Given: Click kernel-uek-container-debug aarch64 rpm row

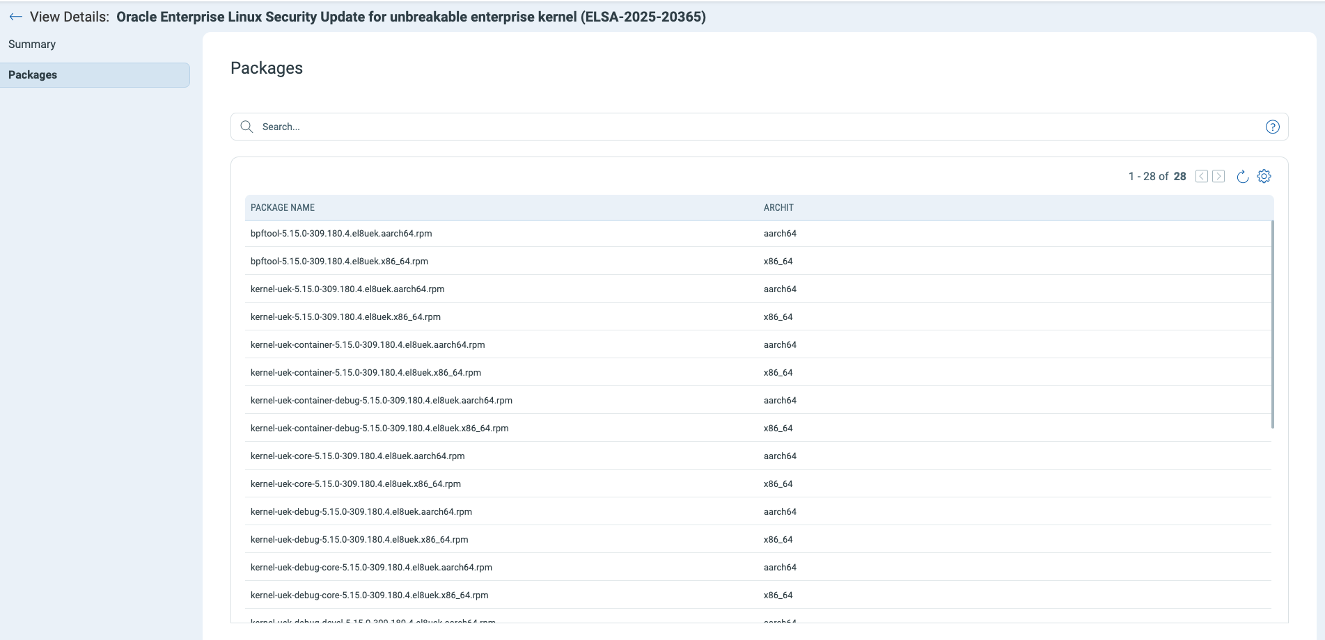Looking at the screenshot, I should pyautogui.click(x=382, y=401).
